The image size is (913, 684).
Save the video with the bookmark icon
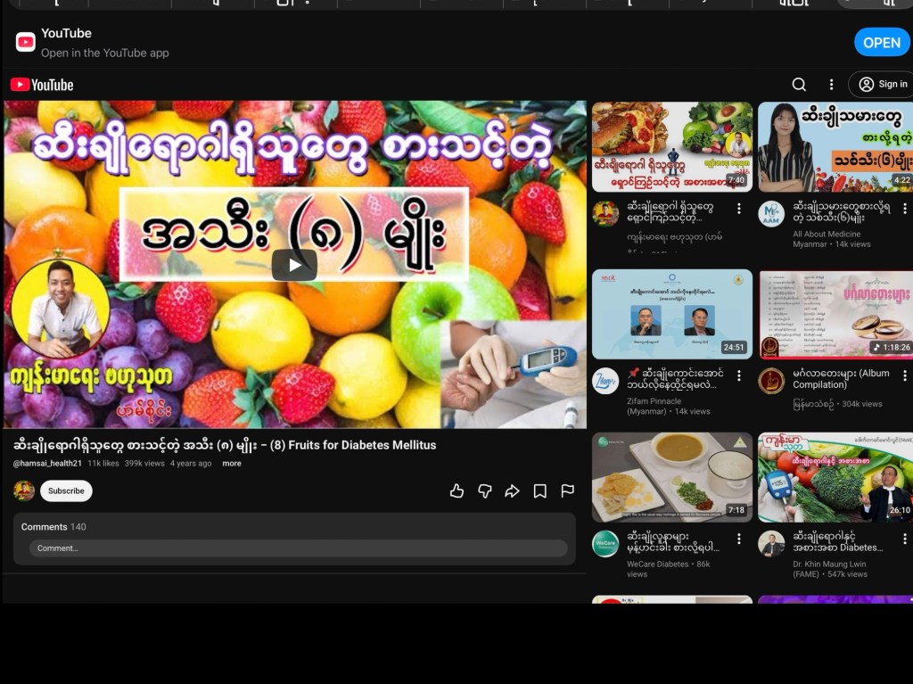539,491
